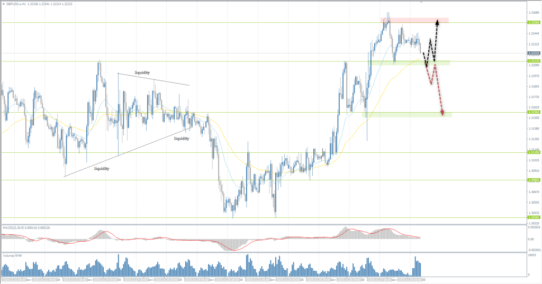Click the green 1.32135 price label
The width and height of the screenshot is (542, 284).
(x=534, y=61)
